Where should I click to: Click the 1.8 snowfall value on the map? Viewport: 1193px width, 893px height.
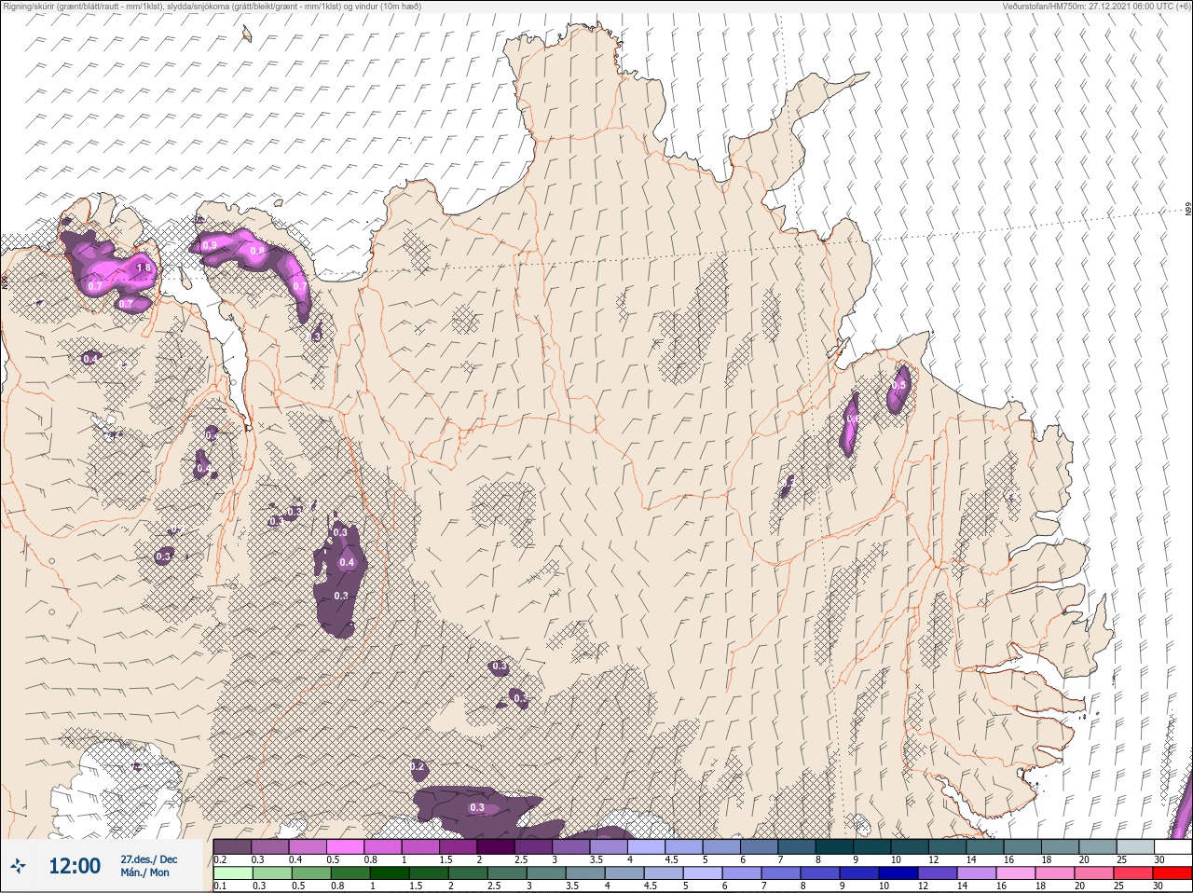click(144, 268)
